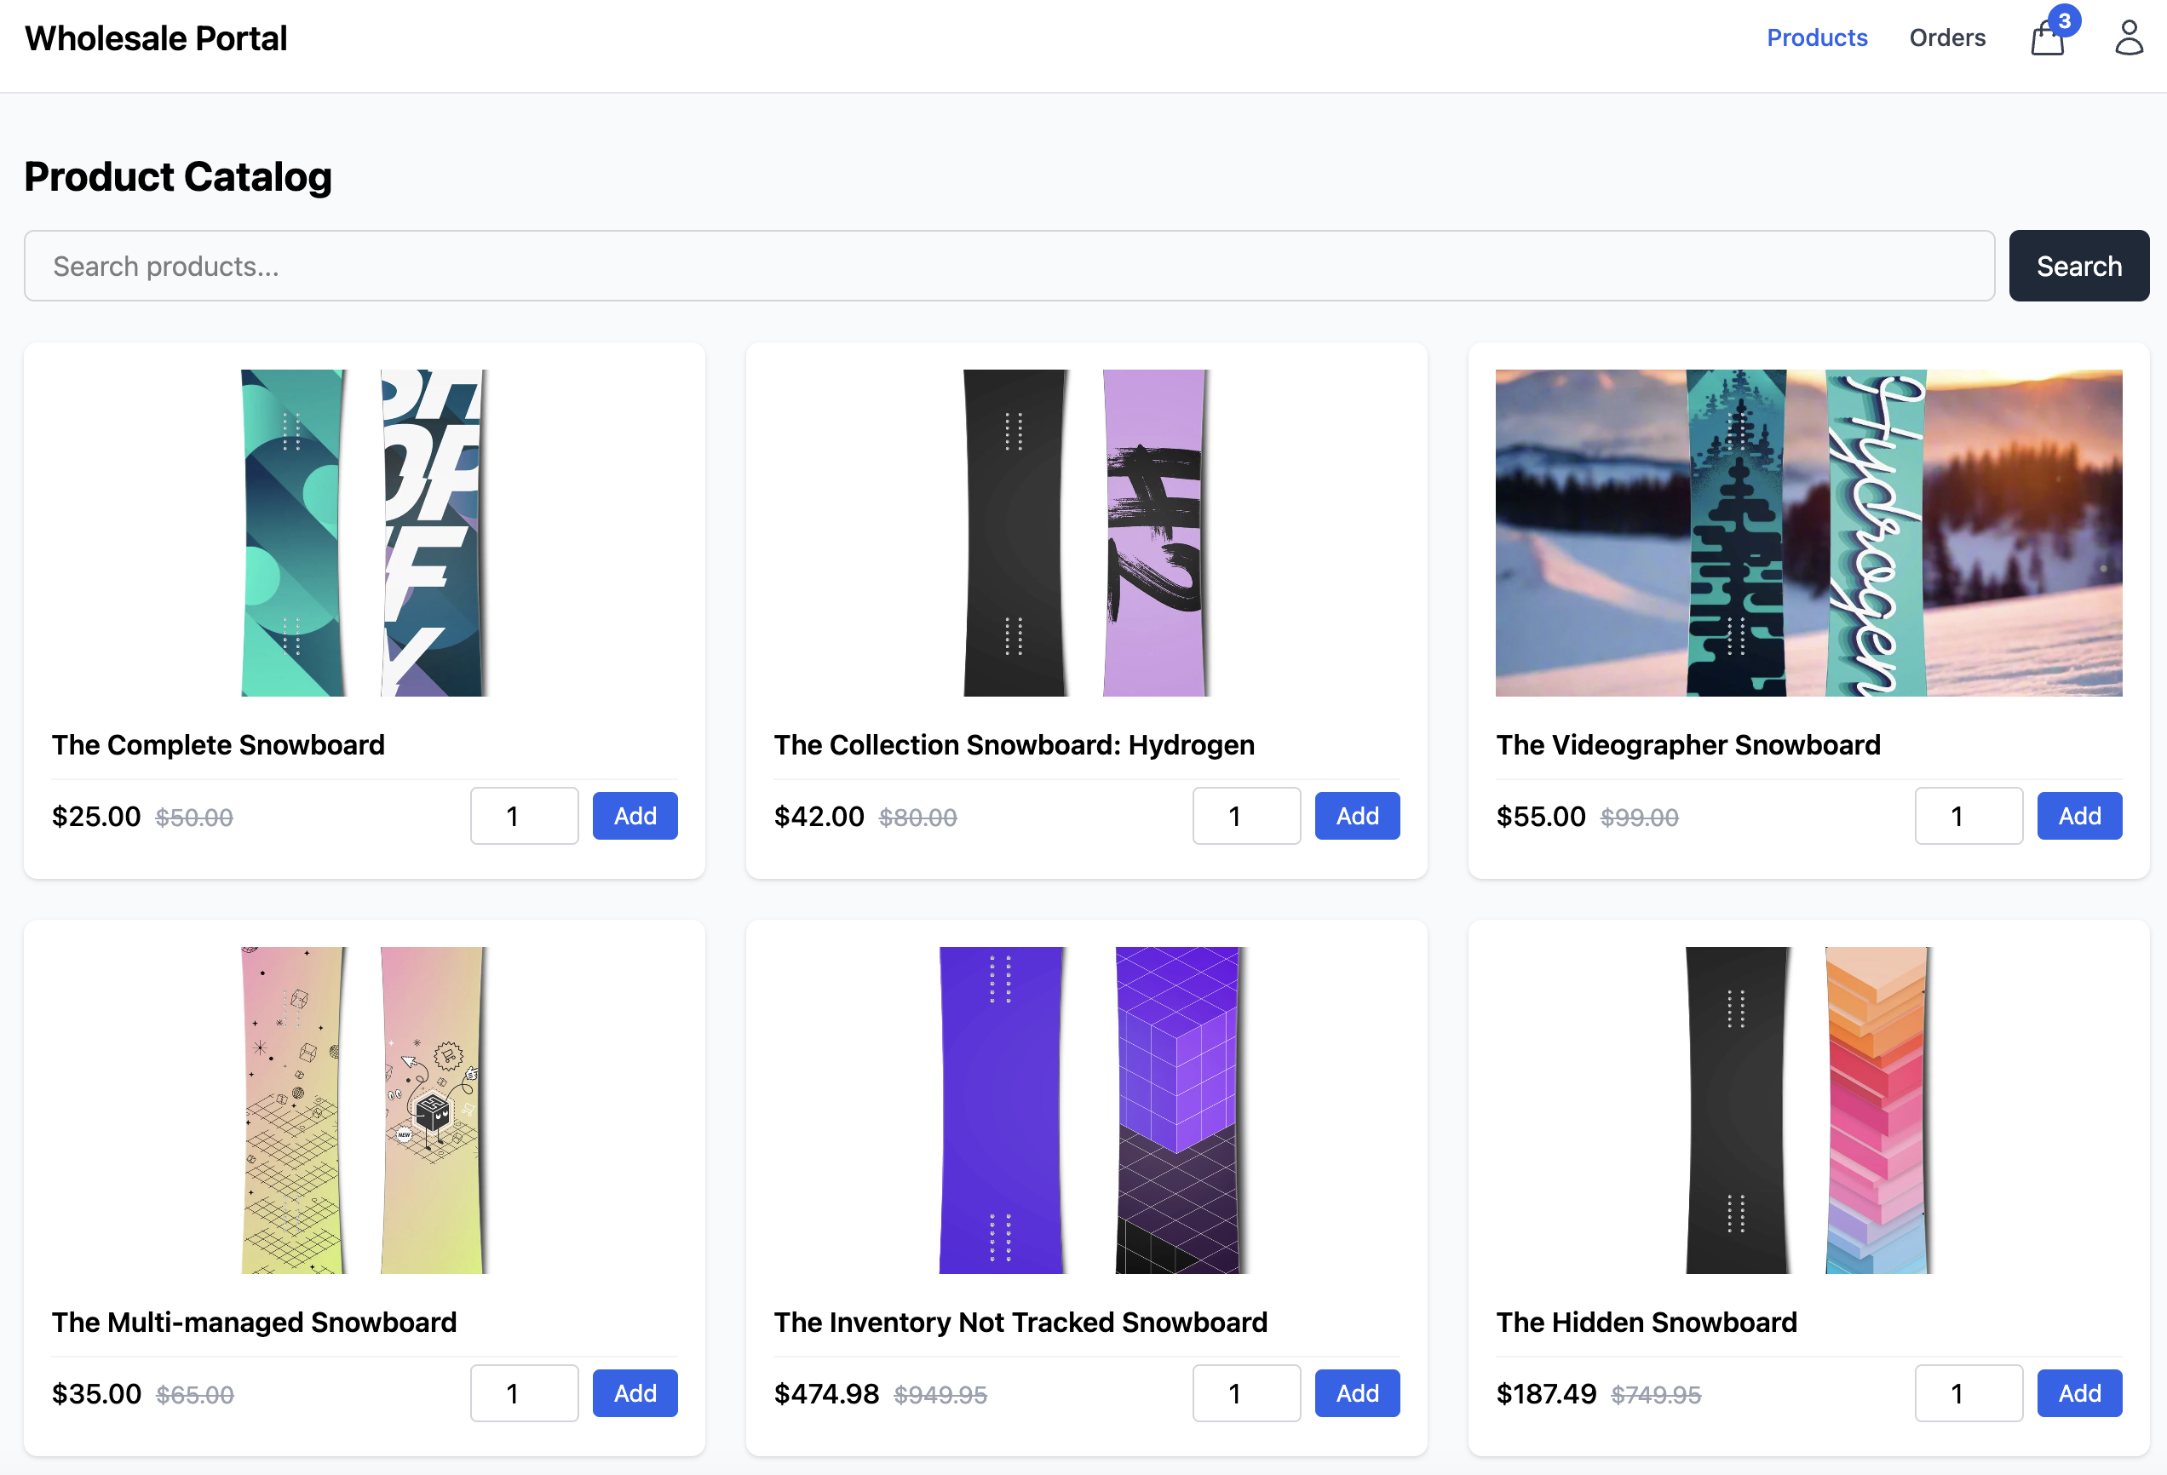2167x1475 pixels.
Task: Open the user account profile icon
Action: coord(2129,38)
